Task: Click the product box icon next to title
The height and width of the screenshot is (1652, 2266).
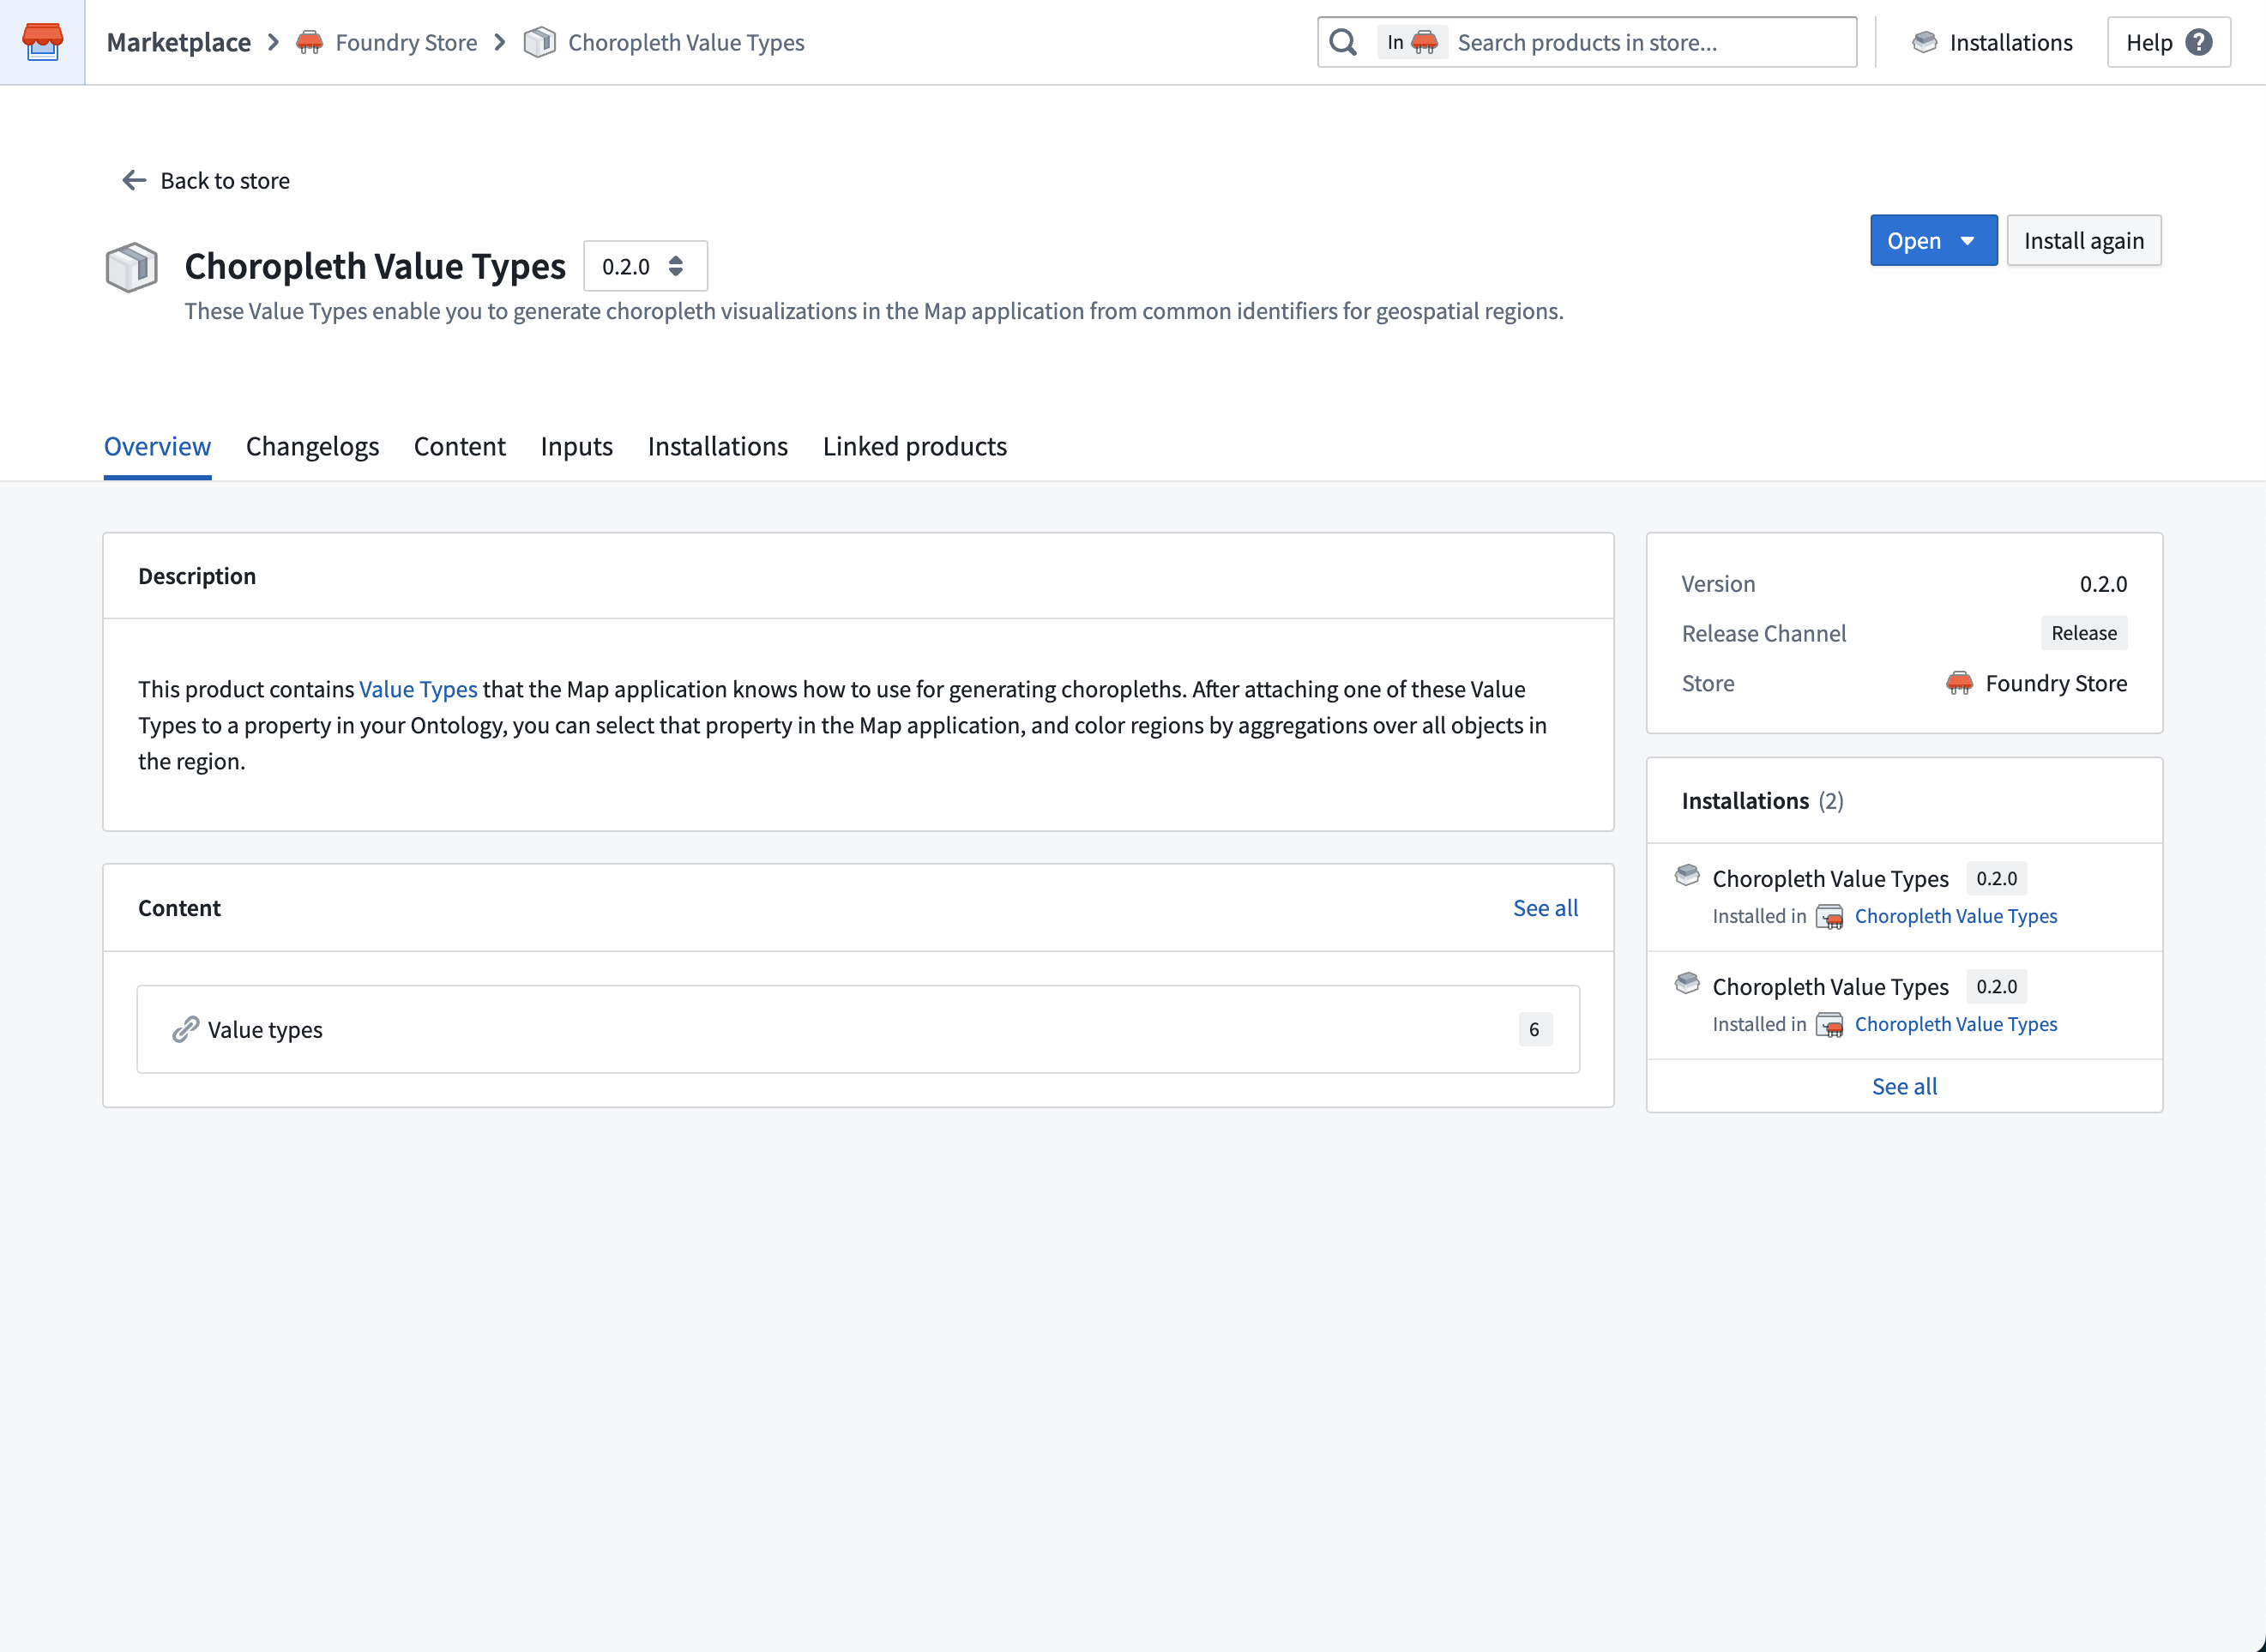Action: point(131,267)
